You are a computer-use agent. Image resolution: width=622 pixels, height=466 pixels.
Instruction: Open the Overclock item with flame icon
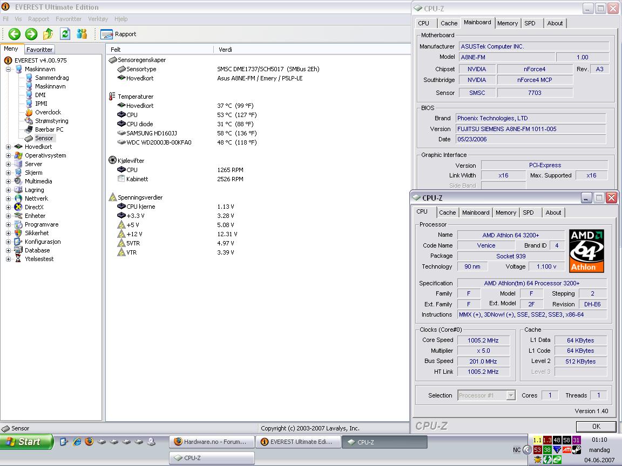pos(48,112)
